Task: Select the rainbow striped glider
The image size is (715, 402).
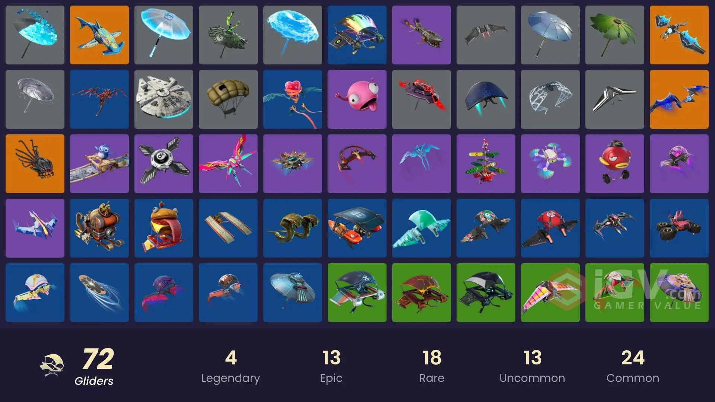Action: click(357, 35)
